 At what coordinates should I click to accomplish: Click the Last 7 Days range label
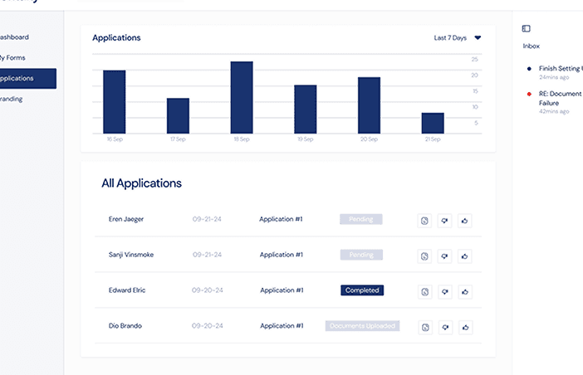pyautogui.click(x=450, y=38)
